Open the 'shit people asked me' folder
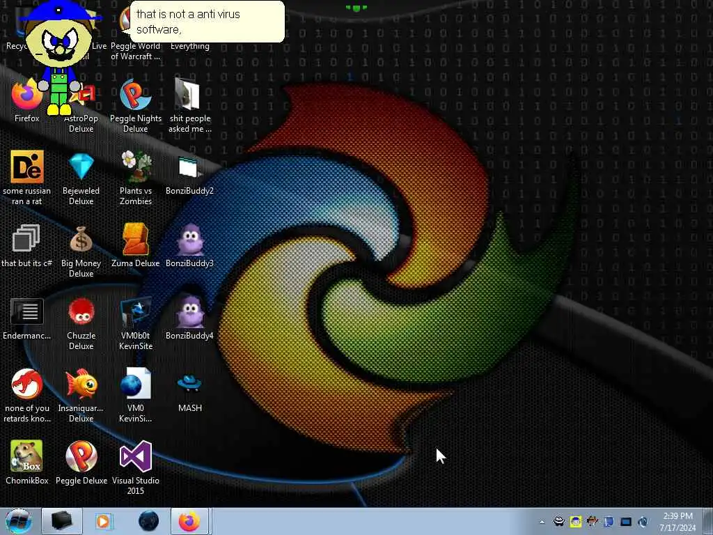713x535 pixels. pyautogui.click(x=189, y=106)
